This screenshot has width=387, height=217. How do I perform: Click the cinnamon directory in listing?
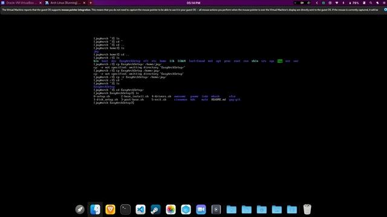(x=181, y=99)
